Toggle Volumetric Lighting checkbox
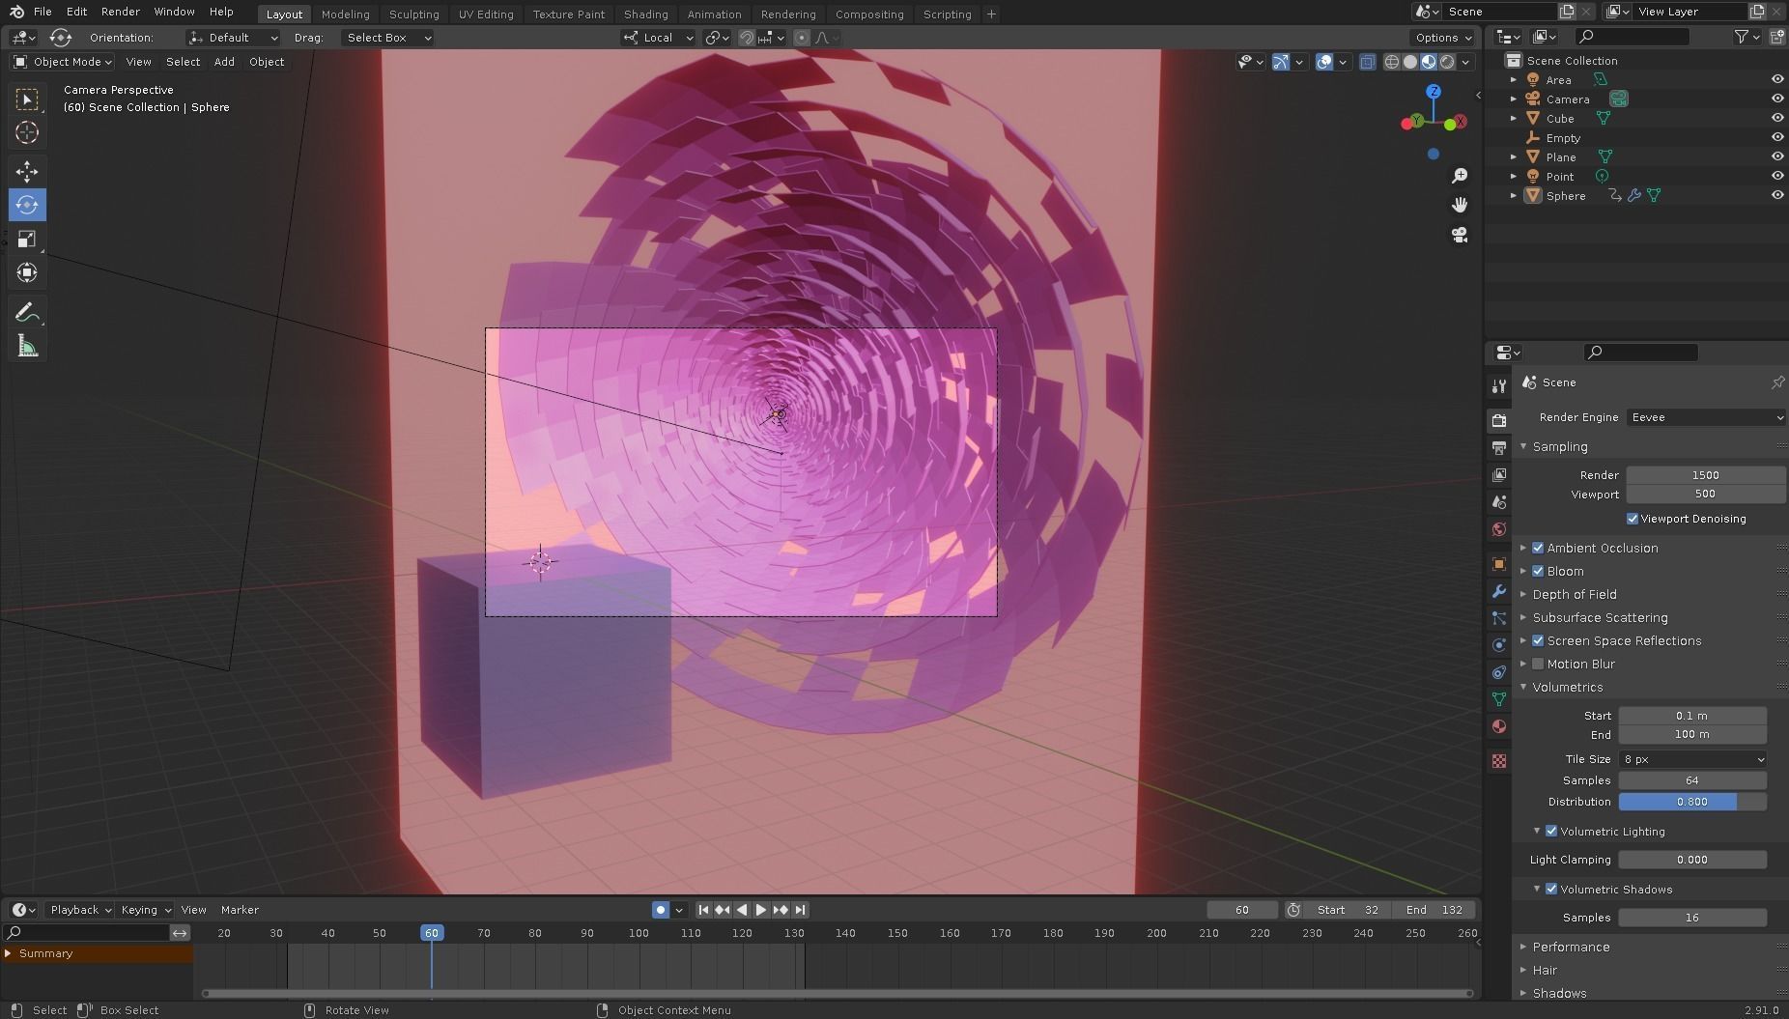This screenshot has width=1789, height=1019. click(x=1551, y=831)
